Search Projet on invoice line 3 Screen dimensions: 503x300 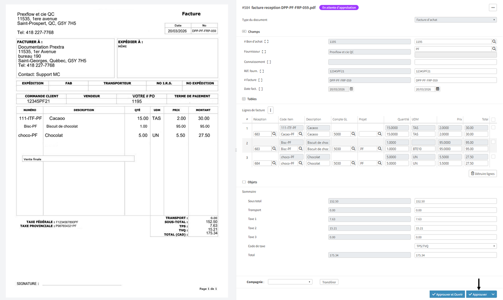pos(380,164)
